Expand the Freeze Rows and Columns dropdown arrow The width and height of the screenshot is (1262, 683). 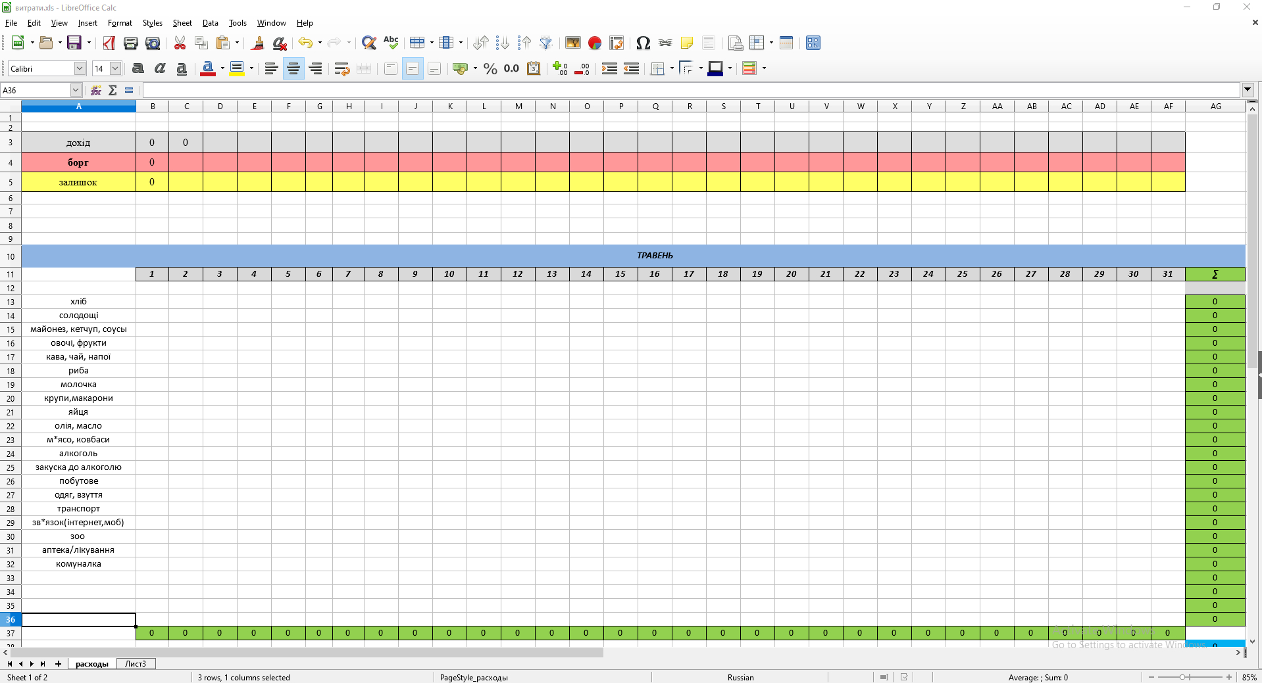[x=771, y=43]
